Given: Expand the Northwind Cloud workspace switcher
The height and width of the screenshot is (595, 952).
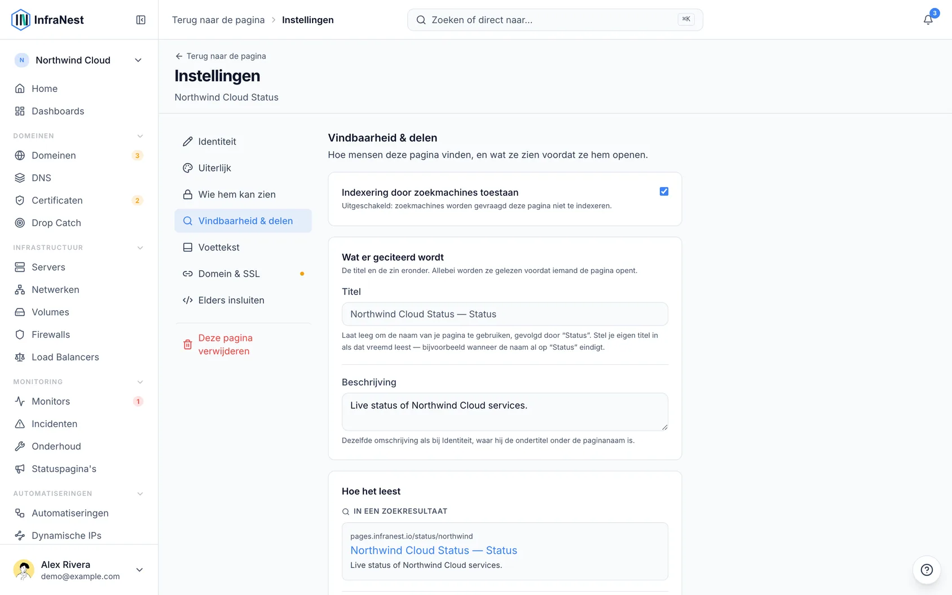Looking at the screenshot, I should coord(78,60).
